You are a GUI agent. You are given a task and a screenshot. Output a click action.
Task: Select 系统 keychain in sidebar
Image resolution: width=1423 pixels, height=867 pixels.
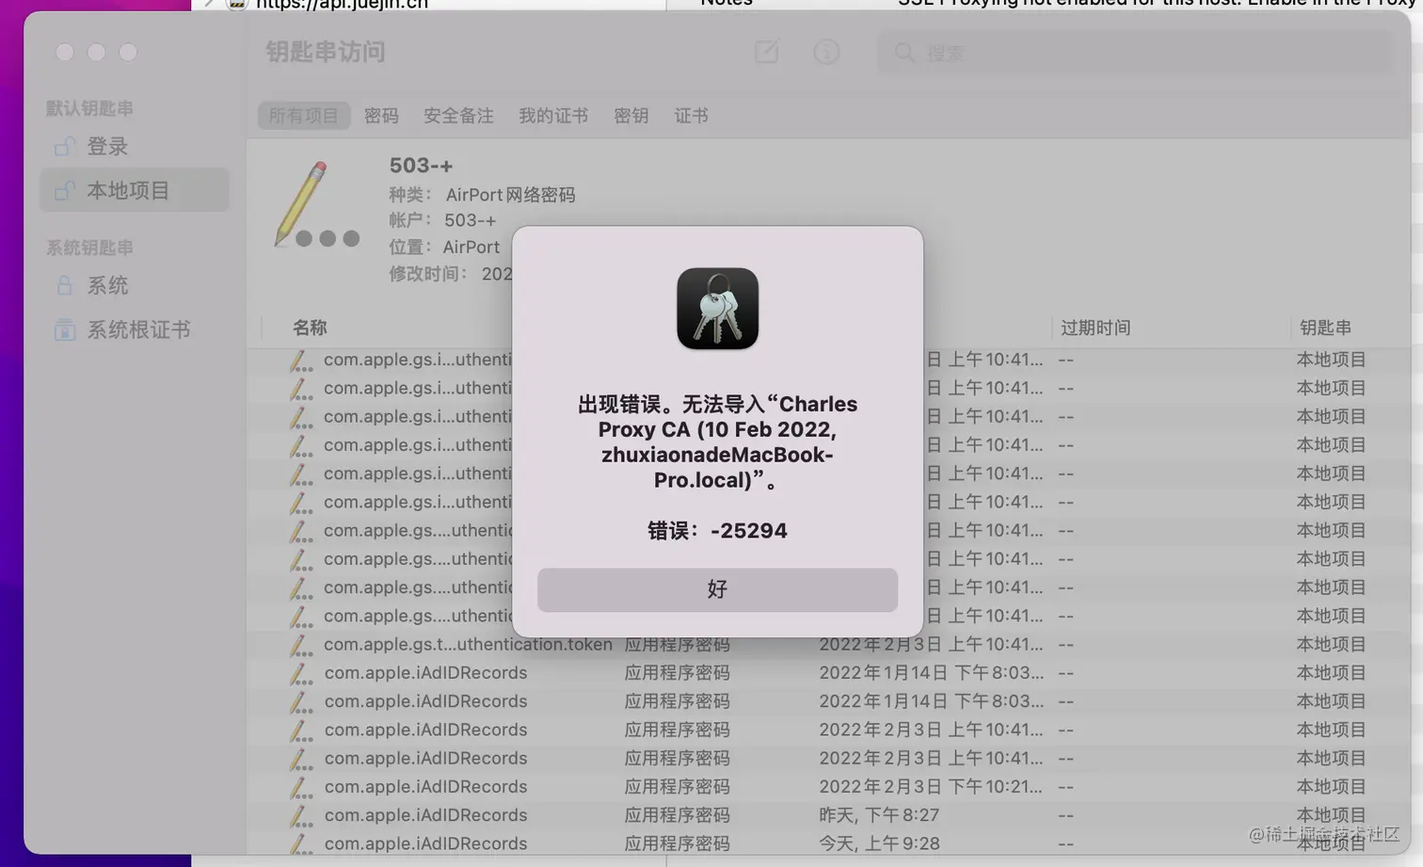tap(135, 285)
